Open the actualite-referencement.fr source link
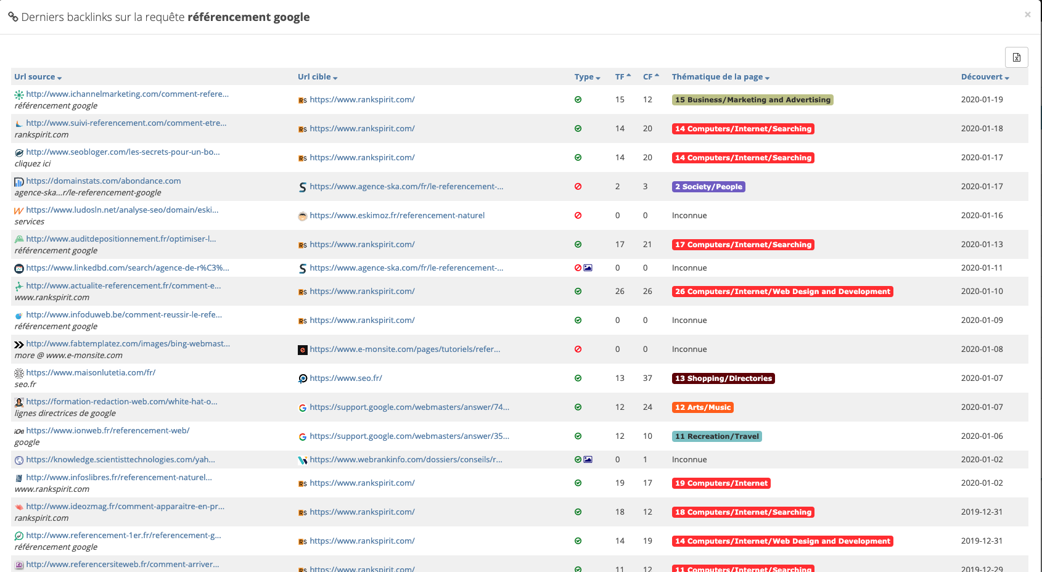Viewport: 1042px width, 572px height. click(123, 286)
